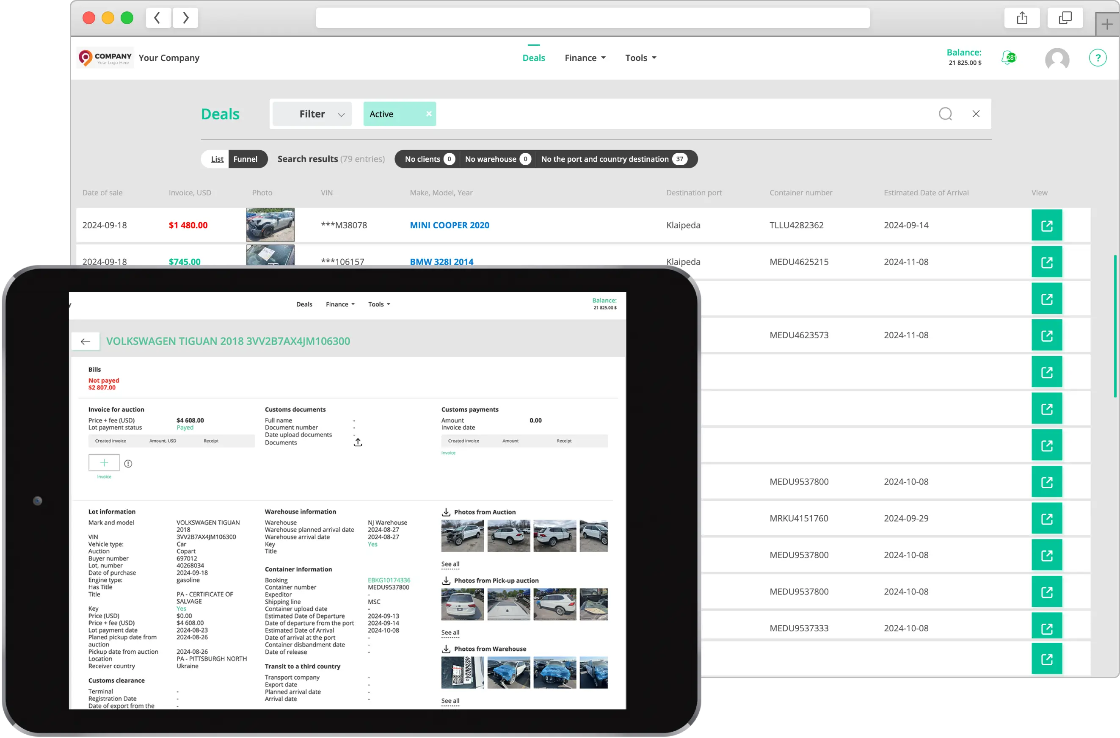Viewport: 1120px width, 738px height.
Task: Click the back arrow on tablet deal page
Action: (x=85, y=342)
